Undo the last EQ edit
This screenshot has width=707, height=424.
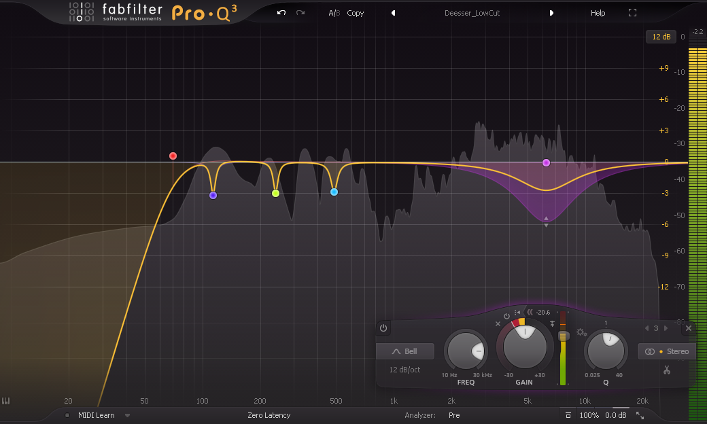(x=281, y=13)
